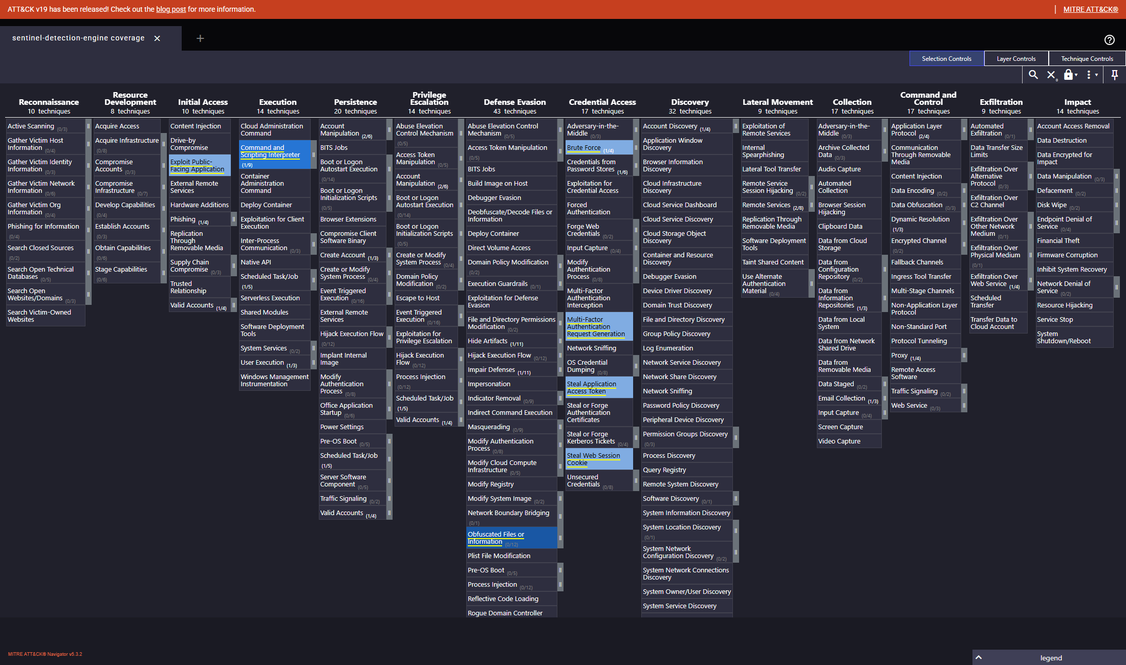Click the Exfiltration tactic header
Viewport: 1126px width, 665px height.
(1001, 102)
